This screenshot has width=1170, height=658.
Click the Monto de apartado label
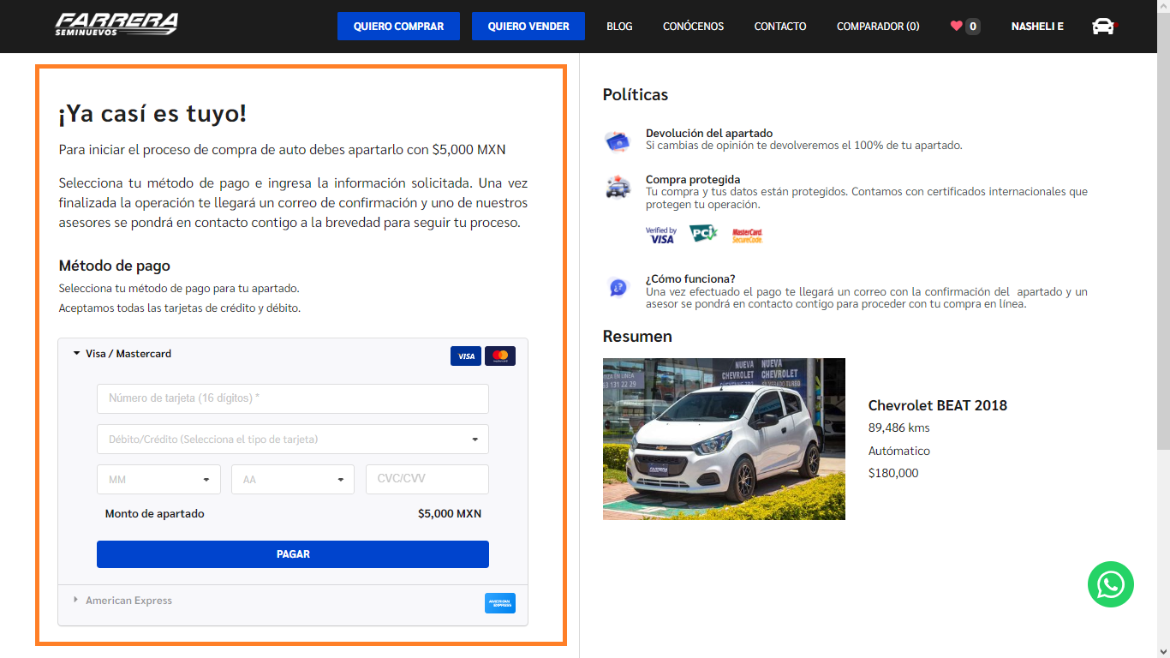point(155,514)
